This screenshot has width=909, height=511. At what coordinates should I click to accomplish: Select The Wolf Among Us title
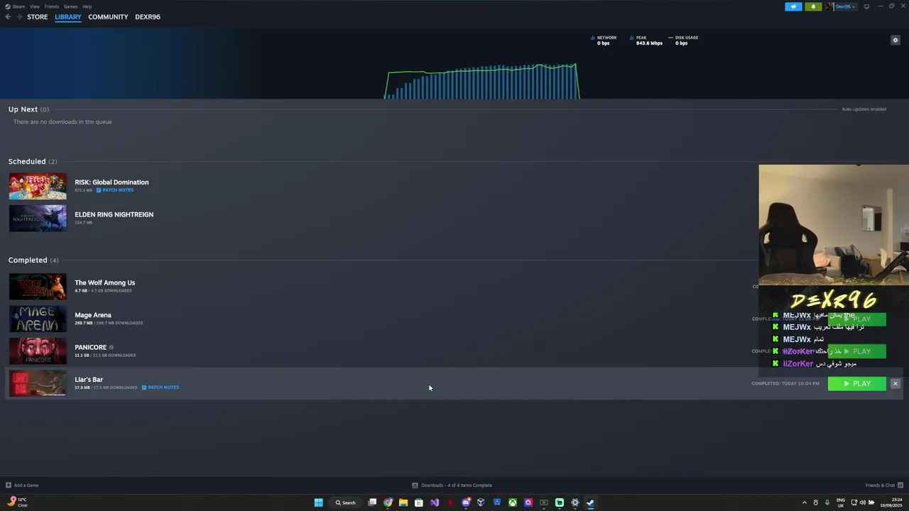click(x=104, y=282)
